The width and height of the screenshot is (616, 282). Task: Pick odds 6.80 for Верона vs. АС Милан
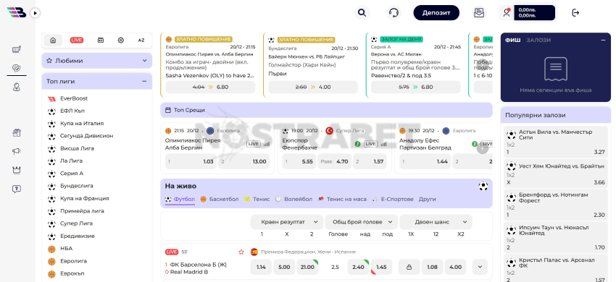[x=416, y=87]
